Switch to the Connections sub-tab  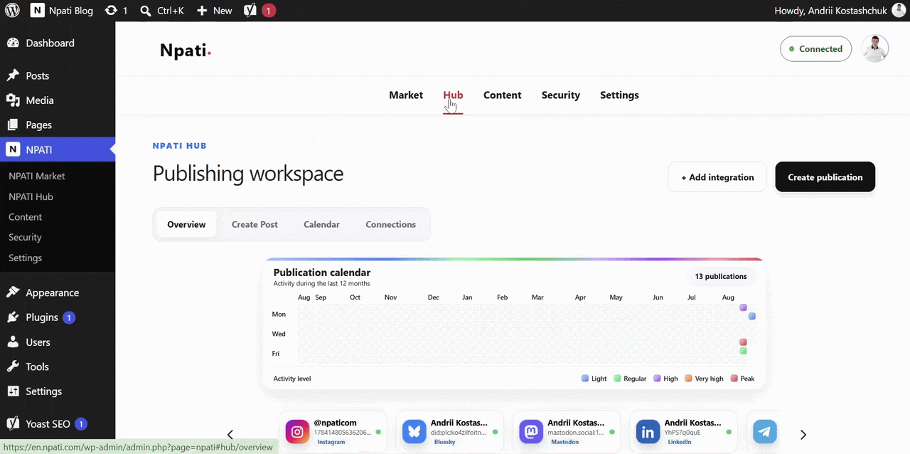(x=390, y=224)
